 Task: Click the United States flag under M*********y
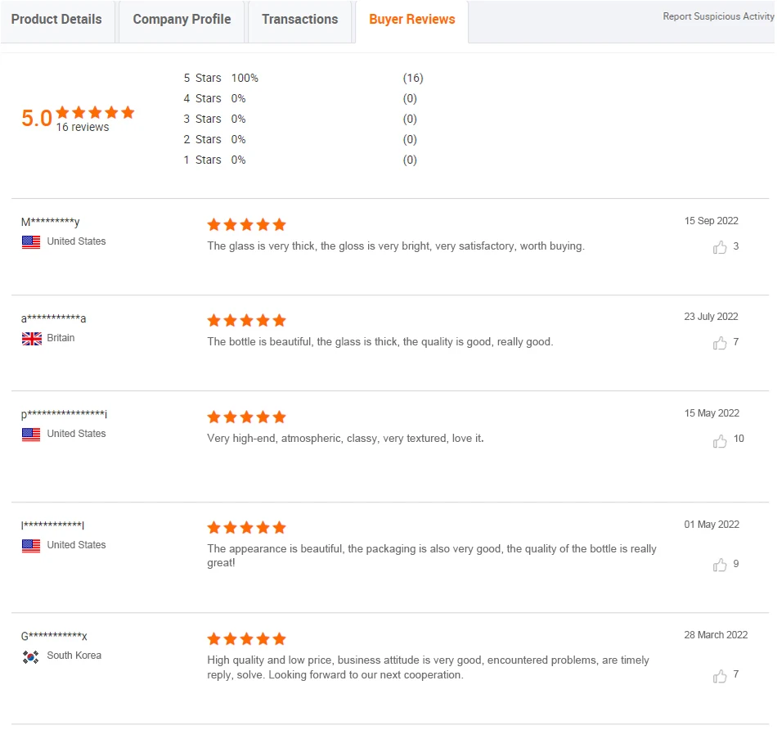pyautogui.click(x=31, y=242)
